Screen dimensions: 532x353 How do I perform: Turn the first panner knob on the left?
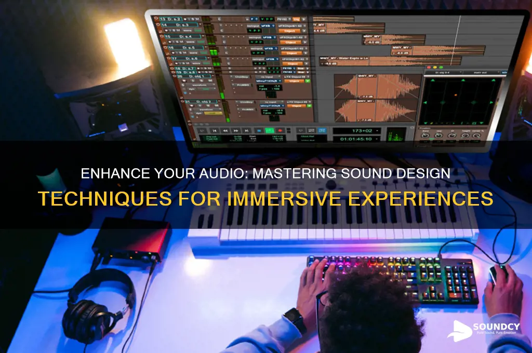[x=425, y=135]
